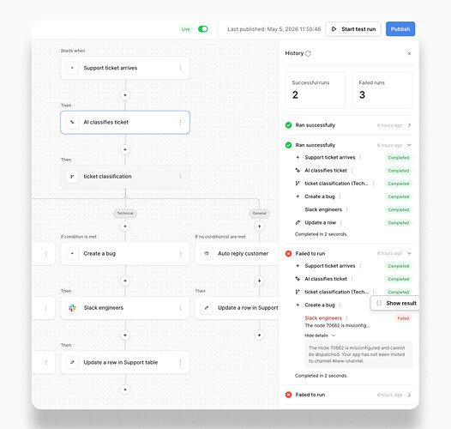Click the blue Publish button
451x429 pixels.
[x=400, y=29]
